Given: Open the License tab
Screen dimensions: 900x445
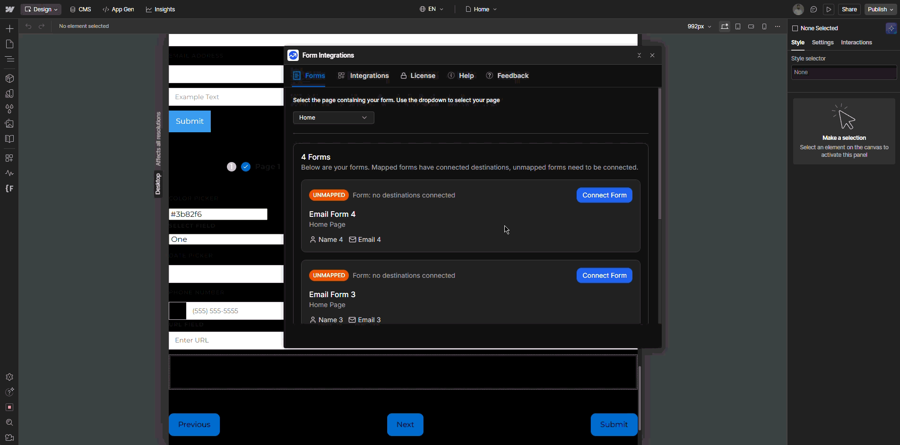Looking at the screenshot, I should [x=418, y=76].
